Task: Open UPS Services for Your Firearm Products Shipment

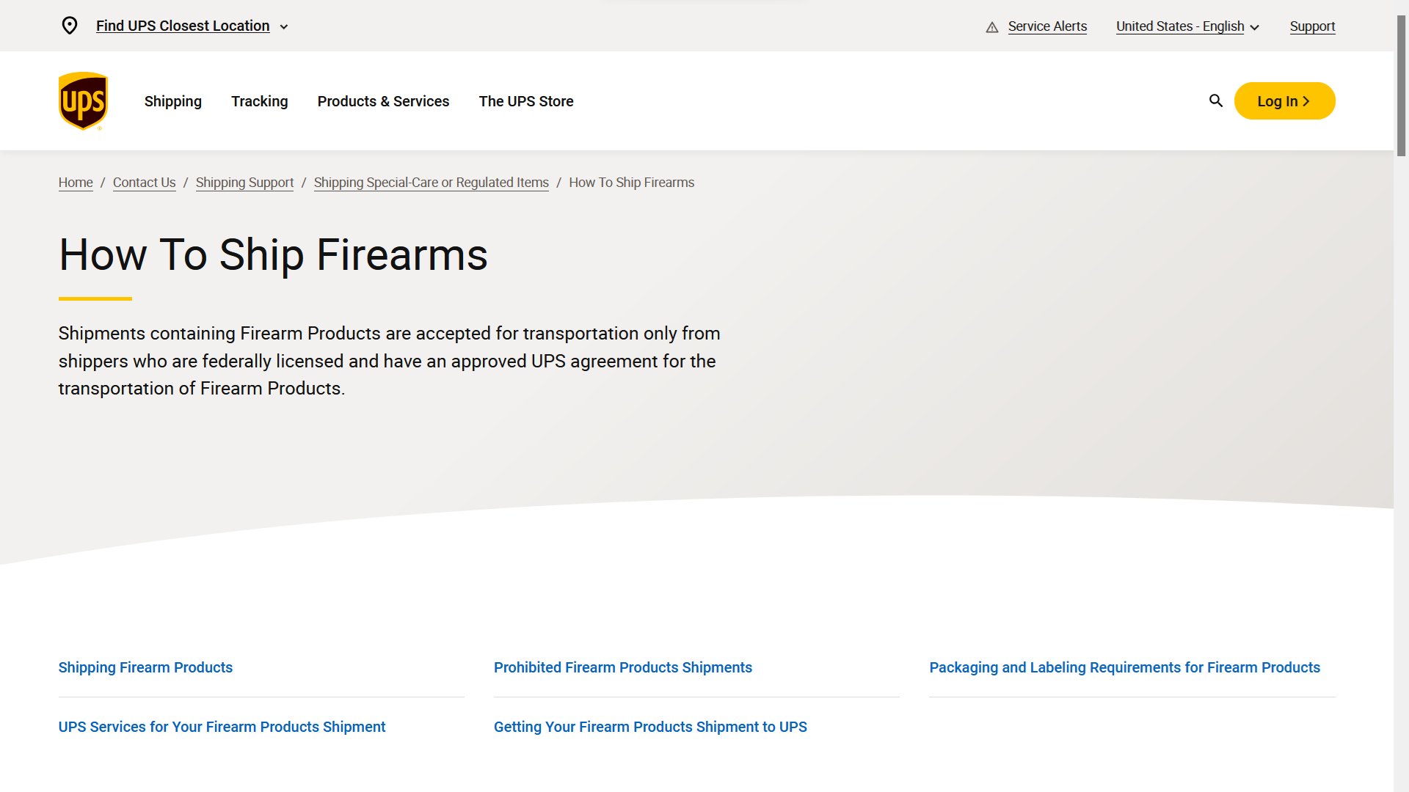Action: 222,727
